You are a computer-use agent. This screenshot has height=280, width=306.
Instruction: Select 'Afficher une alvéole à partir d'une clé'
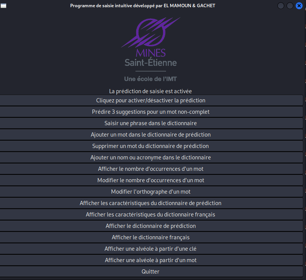(151, 249)
